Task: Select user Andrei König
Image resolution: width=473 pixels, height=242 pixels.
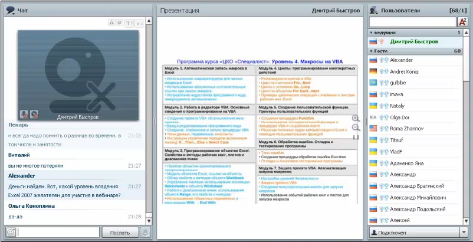Action: (x=415, y=71)
